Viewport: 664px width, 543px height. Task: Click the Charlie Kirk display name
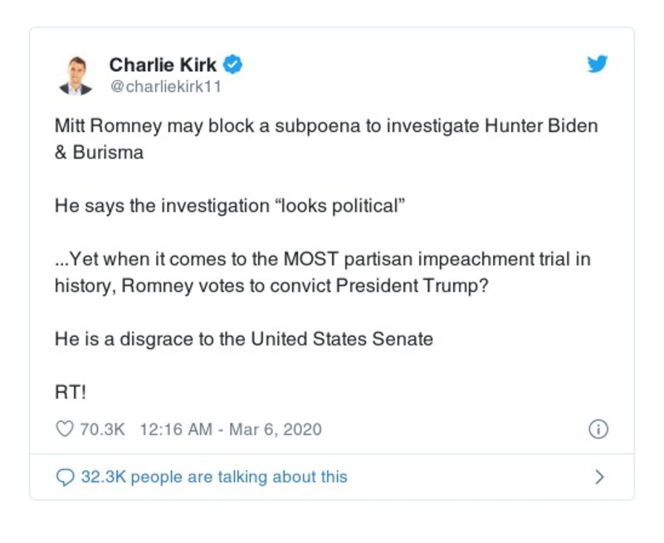point(163,65)
